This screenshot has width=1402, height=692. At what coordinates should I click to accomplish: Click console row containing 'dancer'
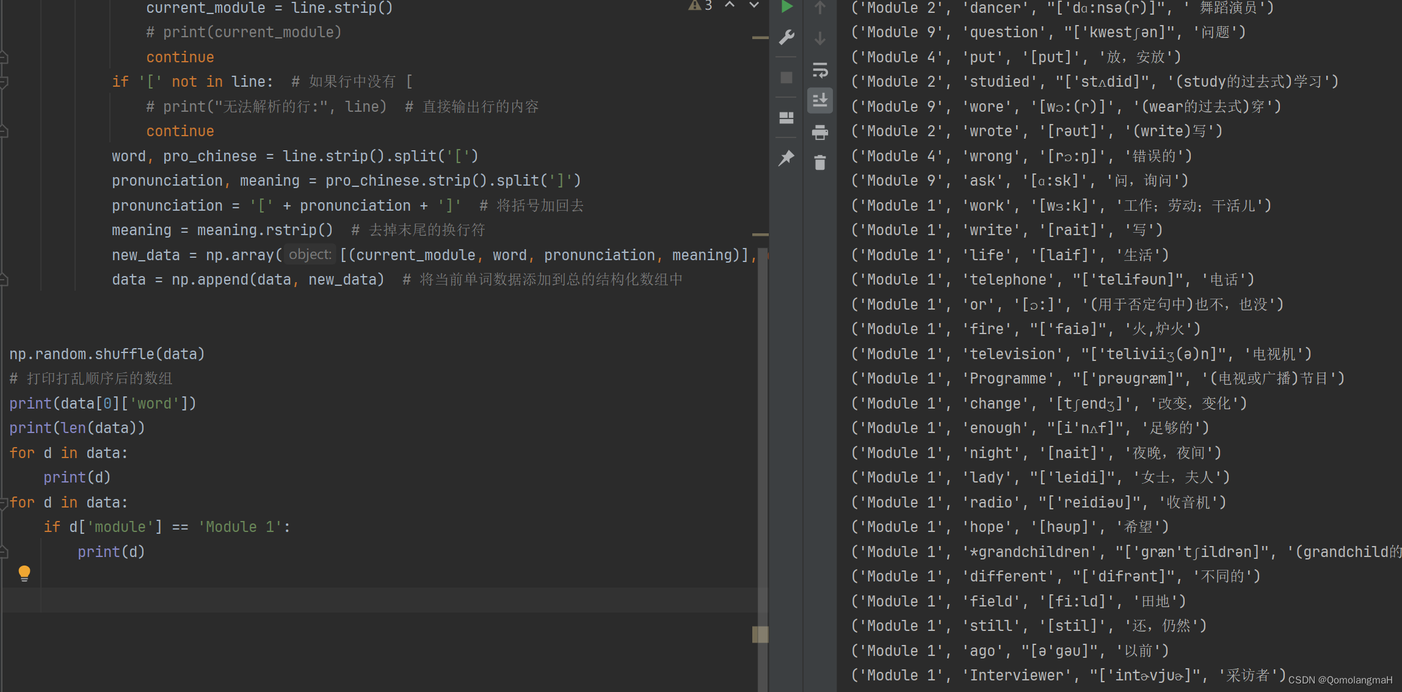pos(1062,8)
